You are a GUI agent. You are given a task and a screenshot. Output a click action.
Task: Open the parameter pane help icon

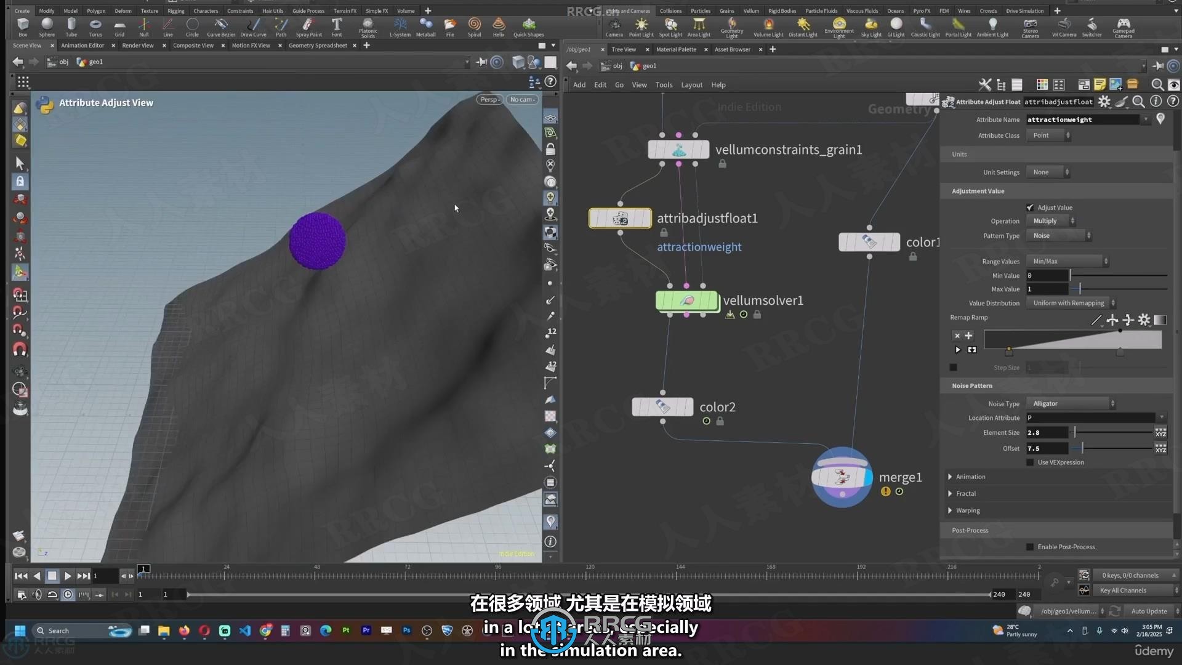(x=1173, y=102)
